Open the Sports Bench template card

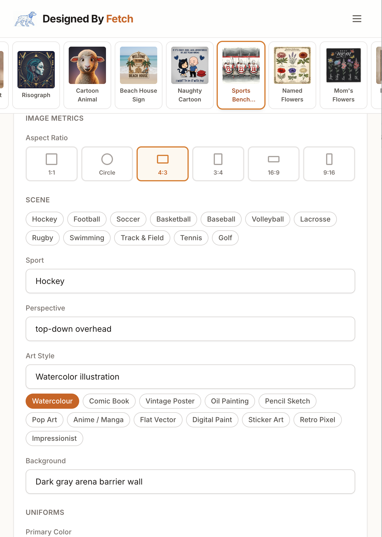tap(241, 75)
